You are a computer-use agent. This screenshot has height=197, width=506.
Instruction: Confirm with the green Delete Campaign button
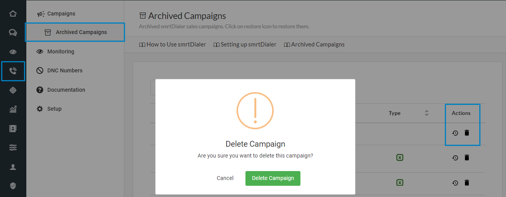point(273,178)
